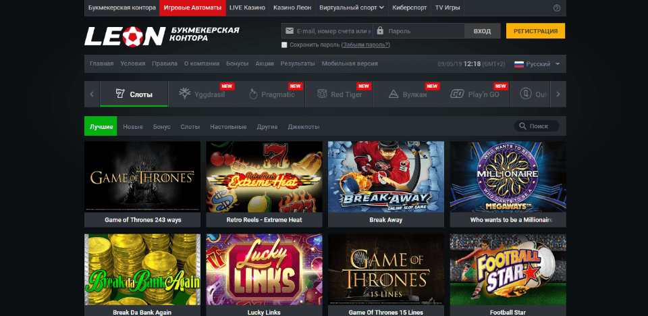Click the LEON bookmaker logo
Image resolution: width=648 pixels, height=316 pixels.
click(x=125, y=35)
